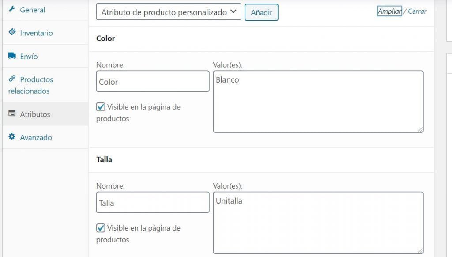Focus the Color Nombre input field
452x257 pixels.
(x=153, y=81)
